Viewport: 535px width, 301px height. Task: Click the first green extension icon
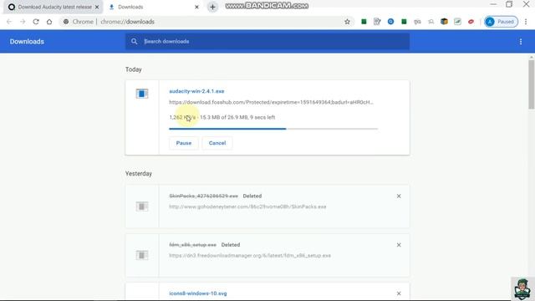coord(364,22)
